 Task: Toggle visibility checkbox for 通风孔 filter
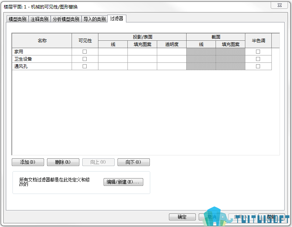pyautogui.click(x=85, y=66)
